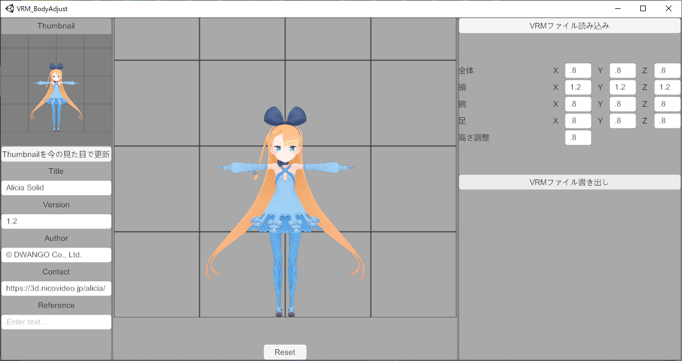Select the Version input field showing 1.2
Image resolution: width=682 pixels, height=361 pixels.
(x=56, y=221)
